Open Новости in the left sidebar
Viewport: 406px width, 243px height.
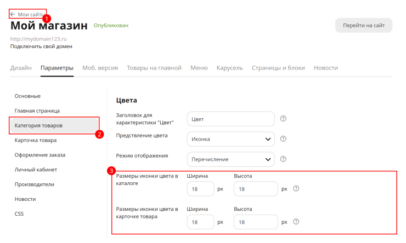click(x=25, y=199)
